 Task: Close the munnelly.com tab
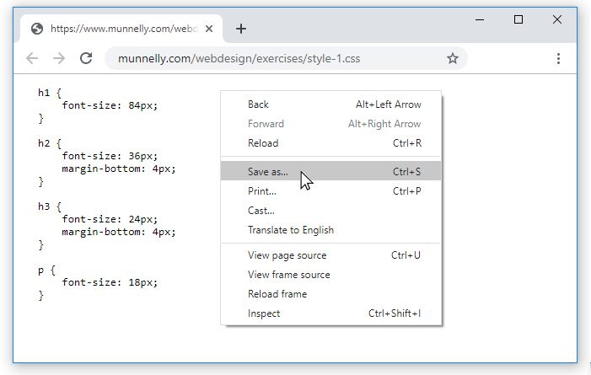tap(209, 29)
